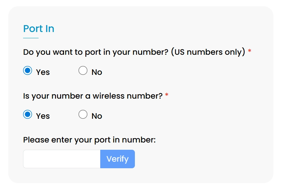Choose No radio button for wireless number question
The width and height of the screenshot is (281, 190).
83,114
